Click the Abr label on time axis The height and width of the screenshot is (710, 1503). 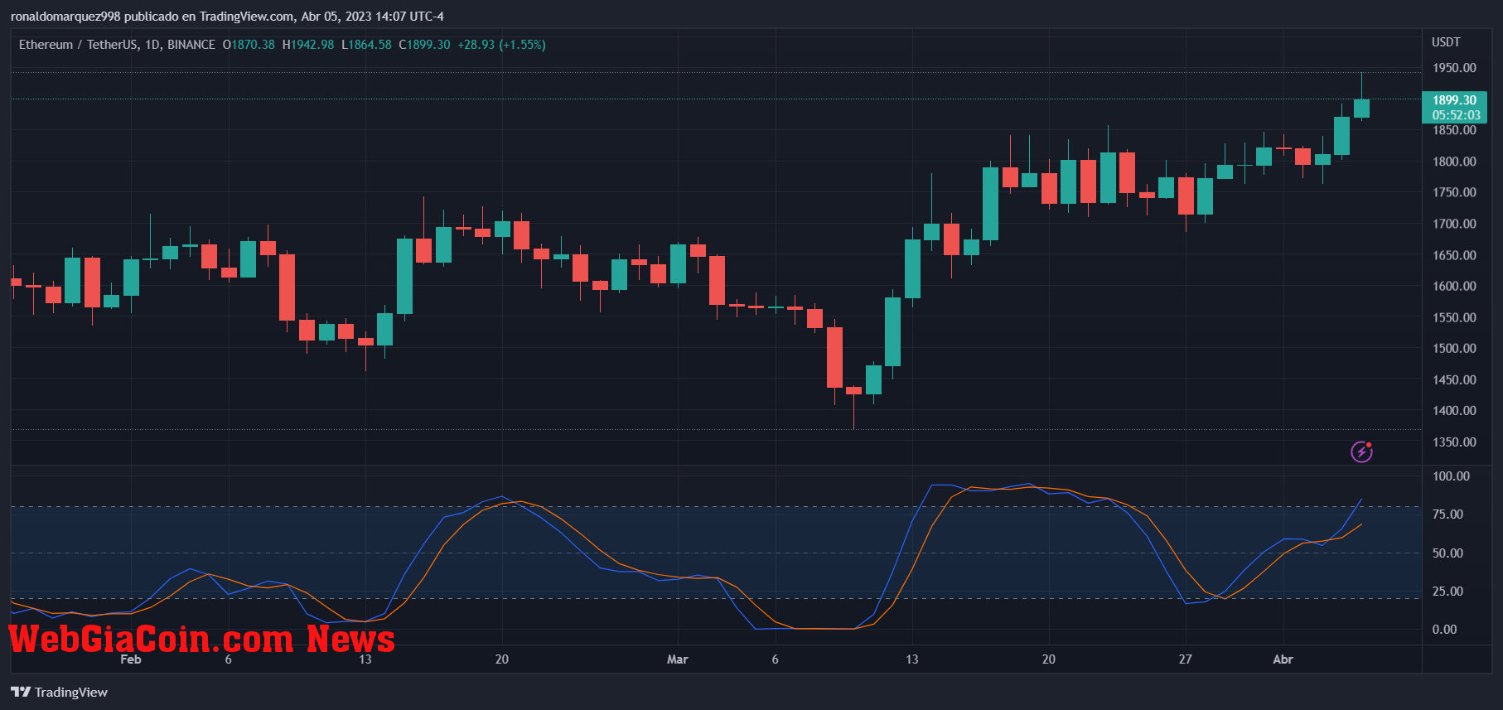coord(1283,659)
